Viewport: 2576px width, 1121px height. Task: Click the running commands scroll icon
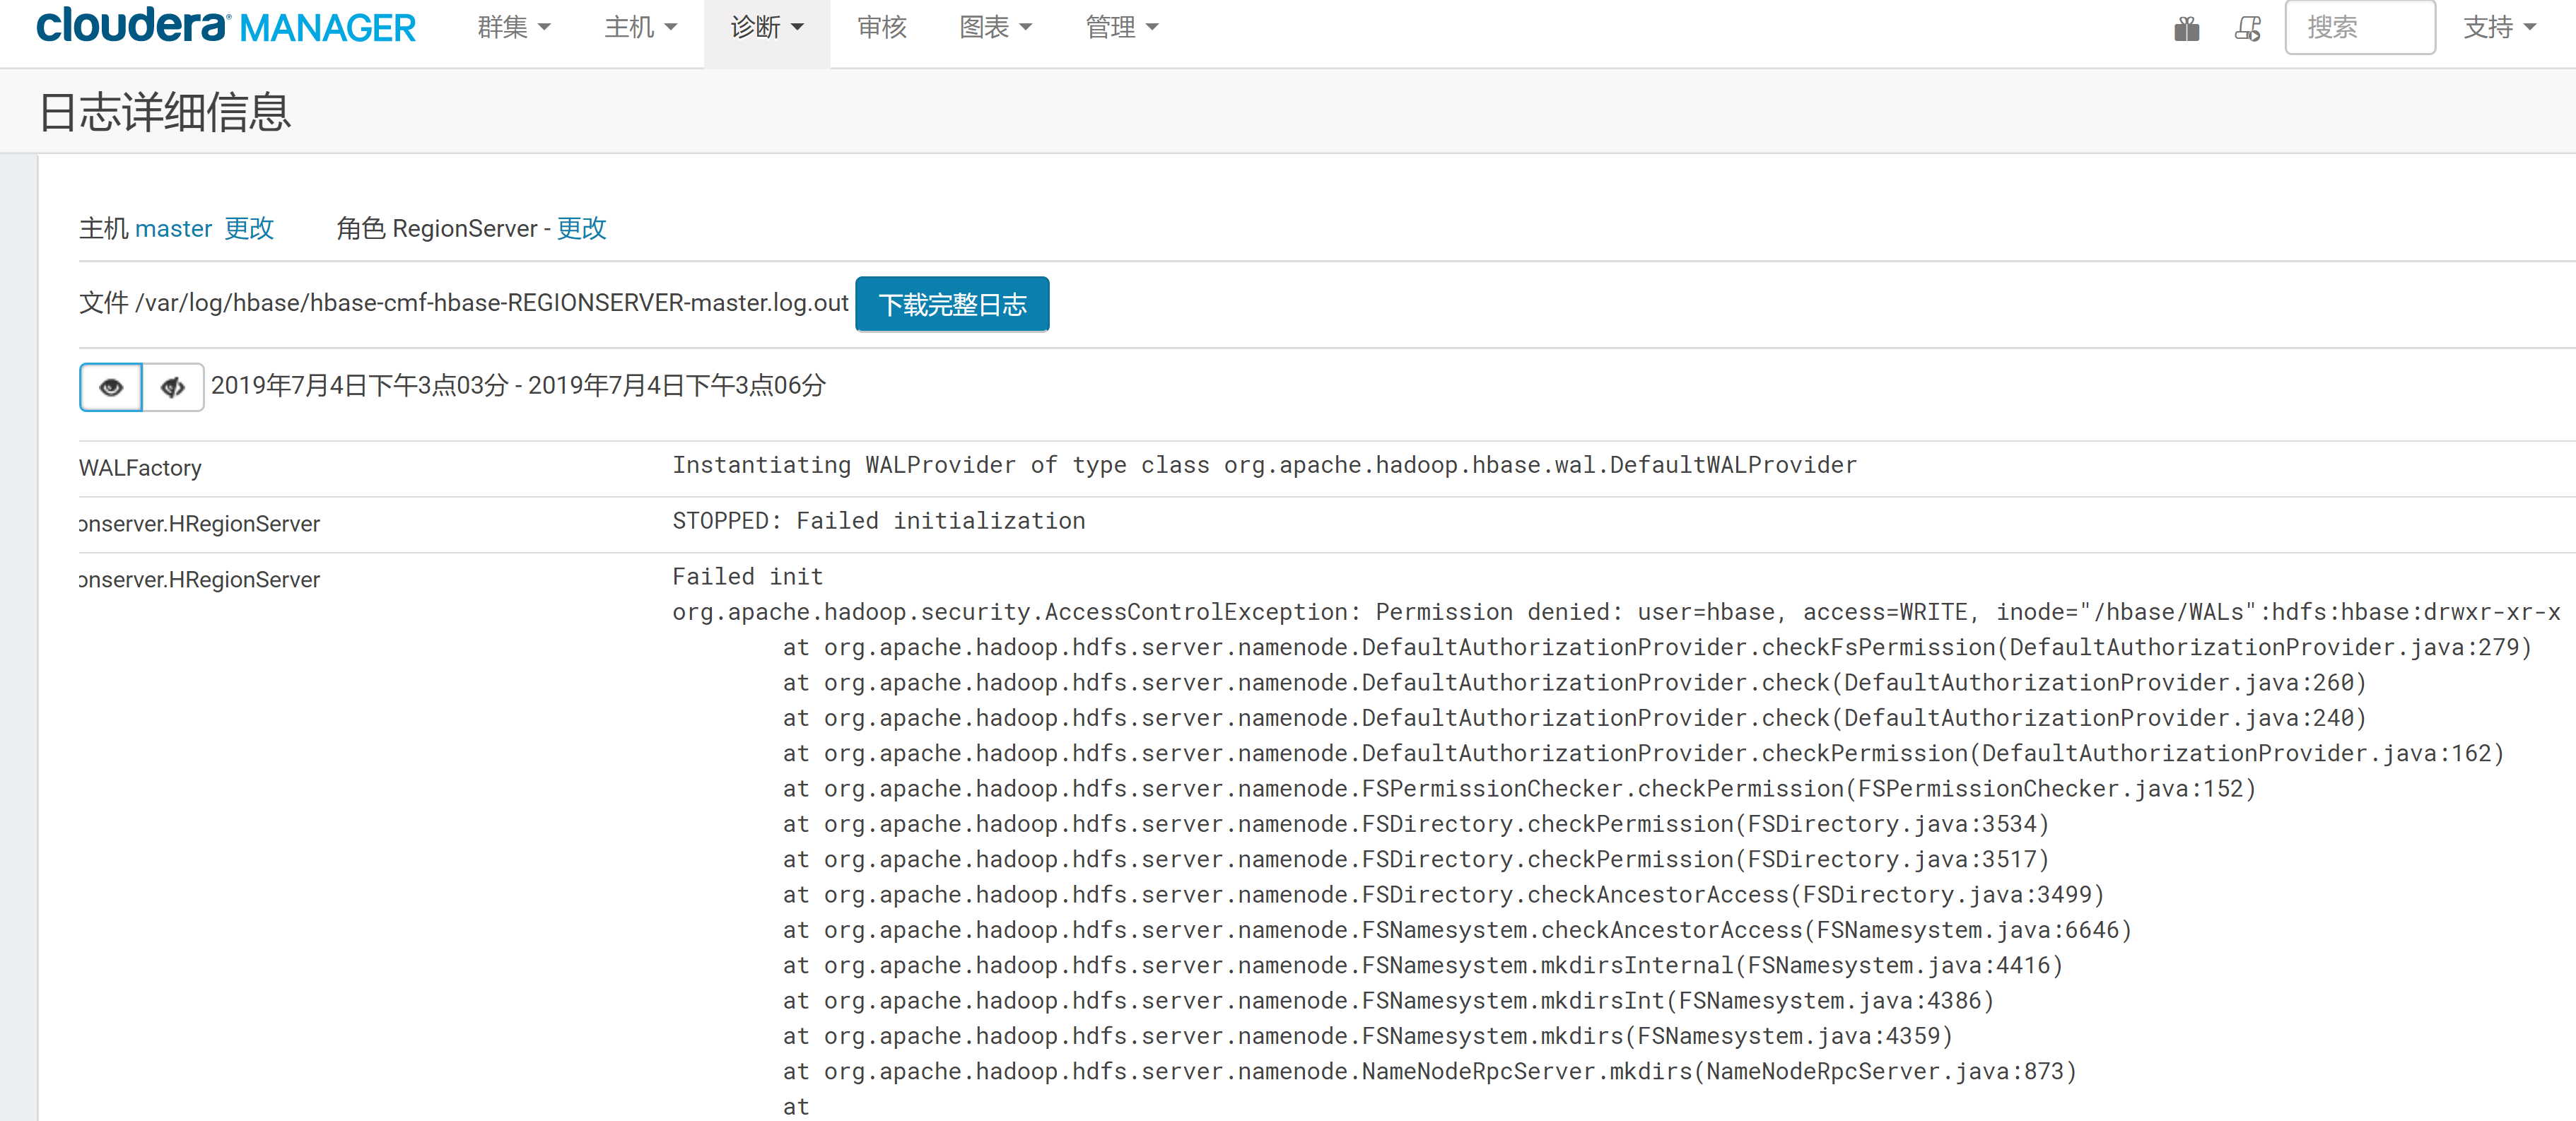(x=2248, y=29)
